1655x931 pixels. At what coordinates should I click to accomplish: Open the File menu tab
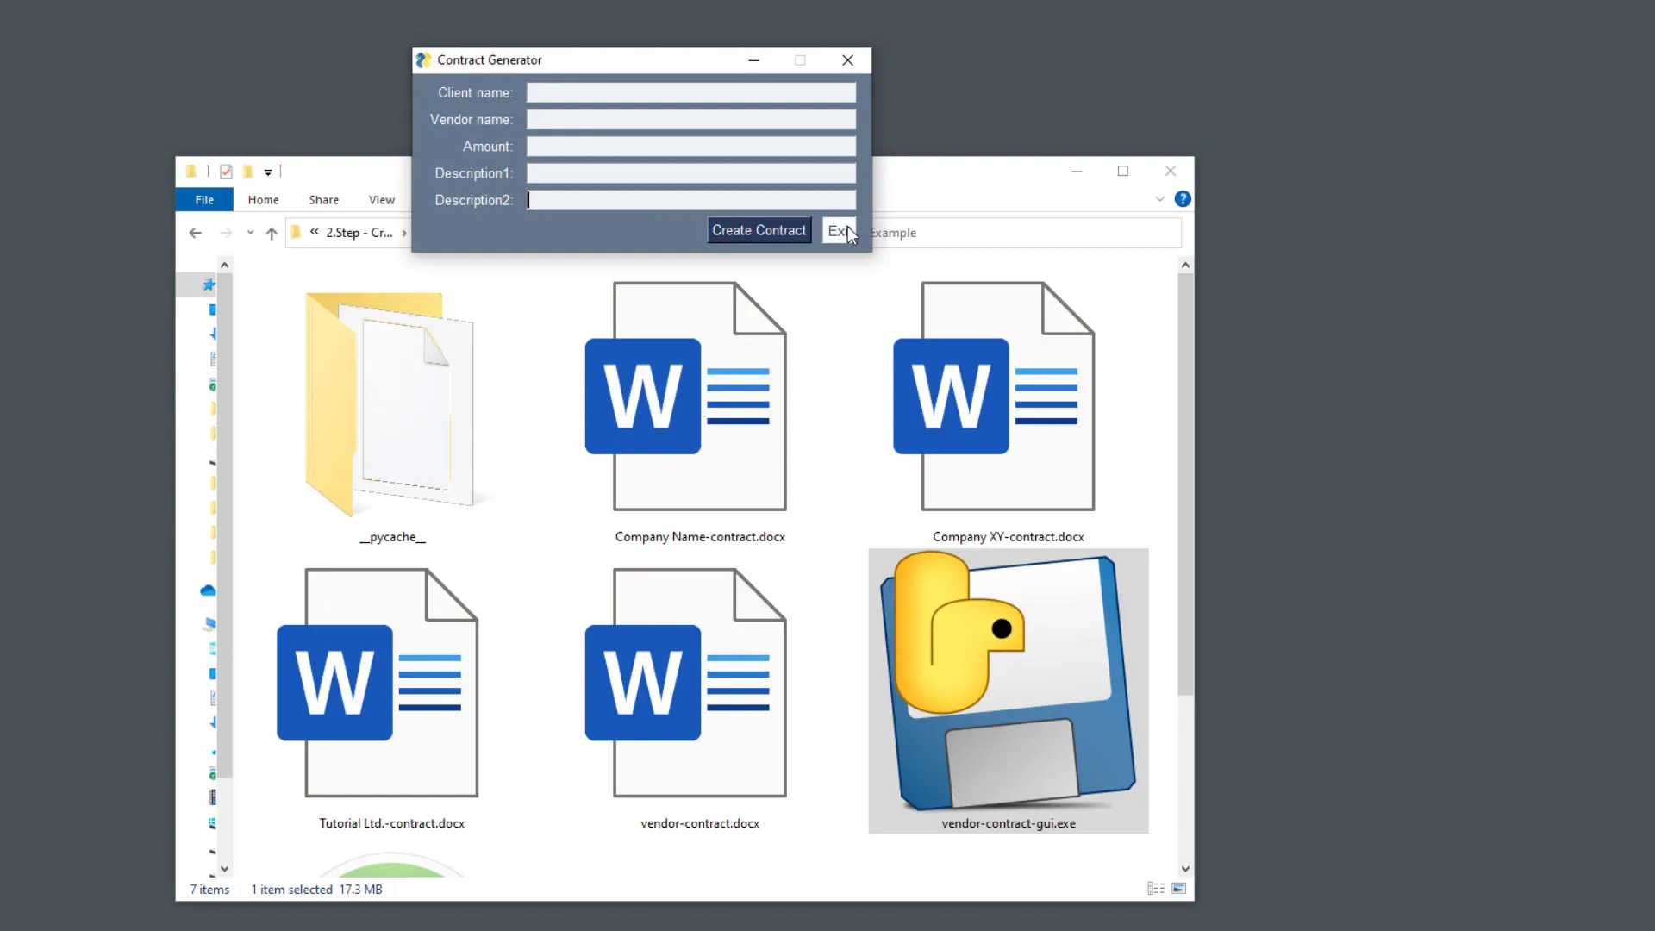[x=204, y=199]
